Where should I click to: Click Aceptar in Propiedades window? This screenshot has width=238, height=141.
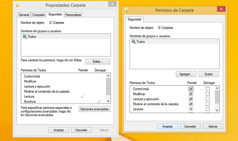pyautogui.click(x=58, y=130)
